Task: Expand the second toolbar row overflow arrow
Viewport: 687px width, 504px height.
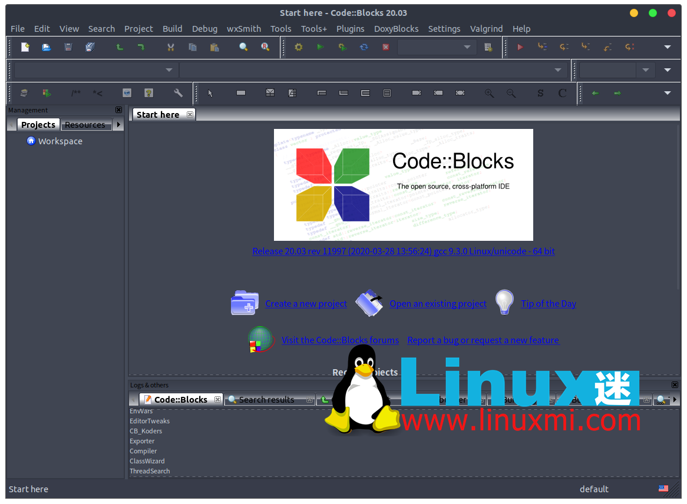Action: click(668, 70)
